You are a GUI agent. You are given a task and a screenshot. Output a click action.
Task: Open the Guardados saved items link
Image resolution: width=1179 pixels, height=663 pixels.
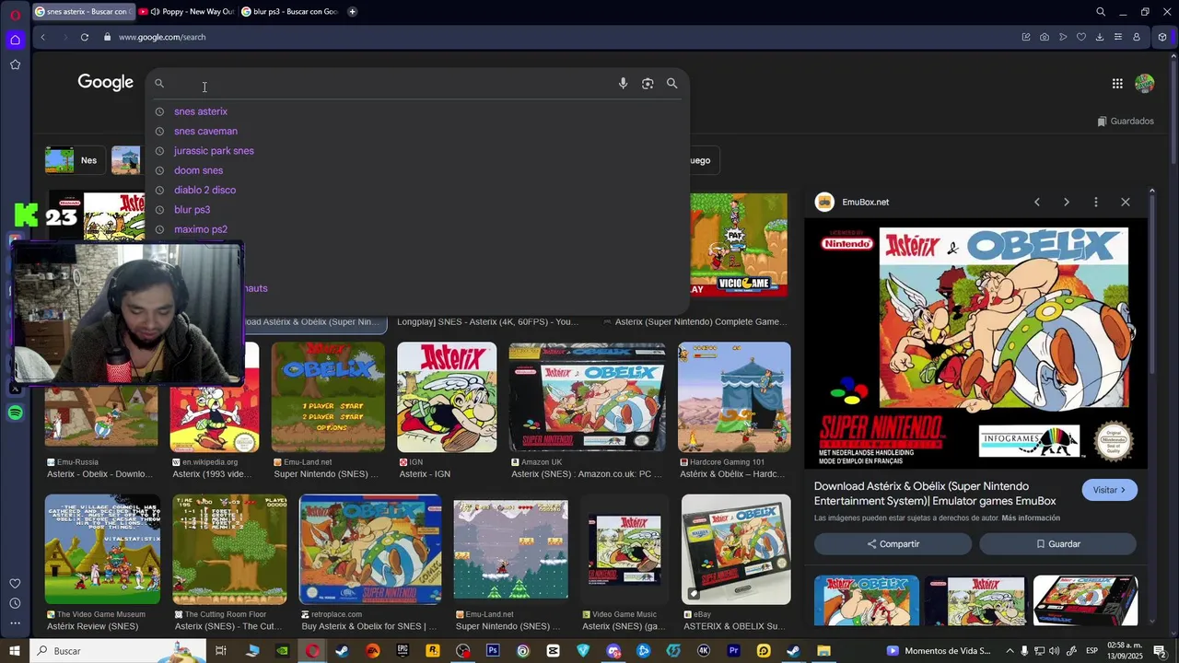[1126, 122]
